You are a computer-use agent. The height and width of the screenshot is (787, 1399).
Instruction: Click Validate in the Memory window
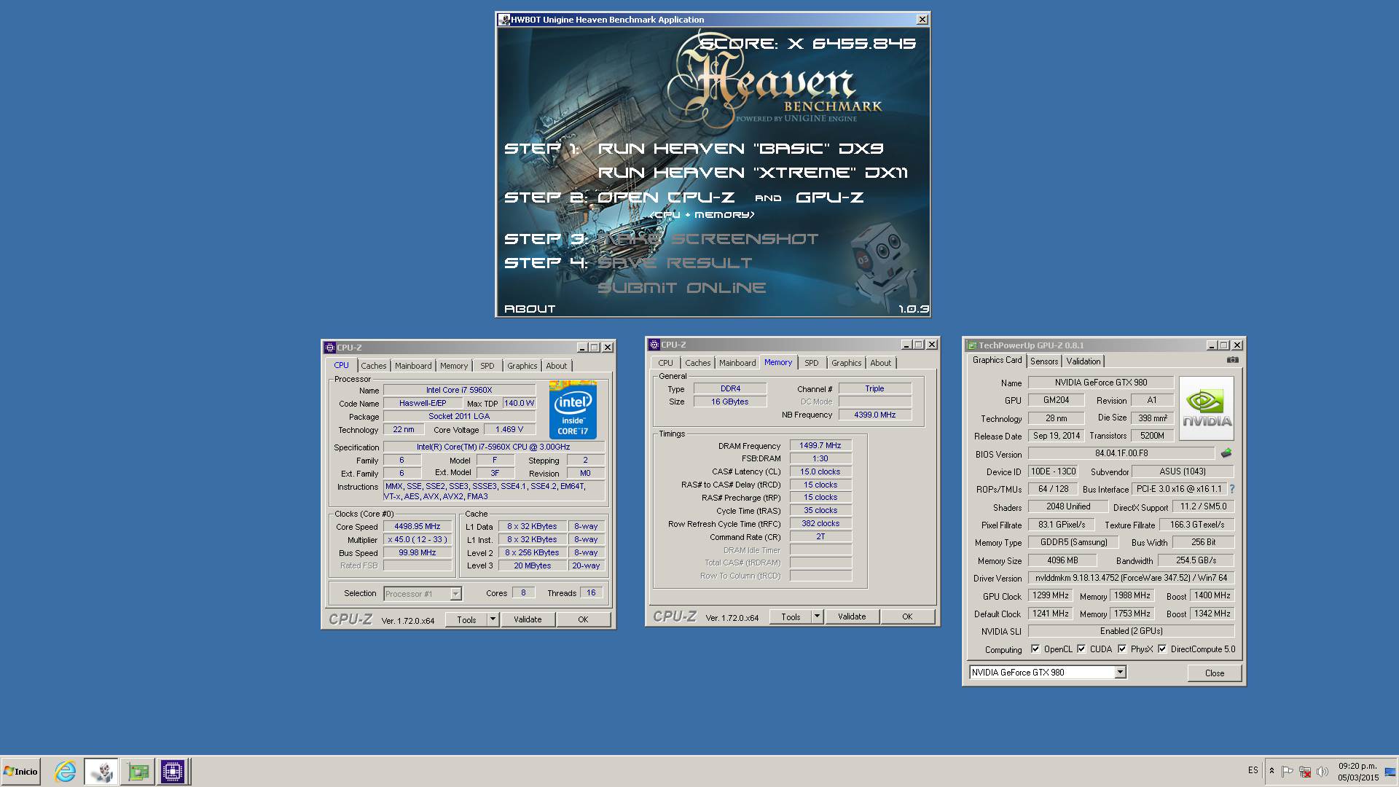click(x=852, y=616)
